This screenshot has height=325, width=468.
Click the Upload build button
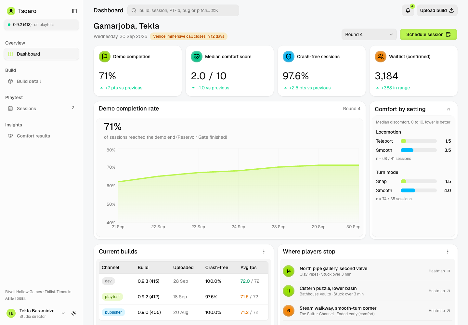pos(437,10)
